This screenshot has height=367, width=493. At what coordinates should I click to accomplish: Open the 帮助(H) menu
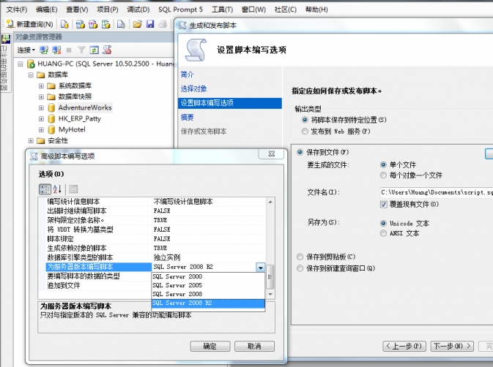tap(316, 10)
